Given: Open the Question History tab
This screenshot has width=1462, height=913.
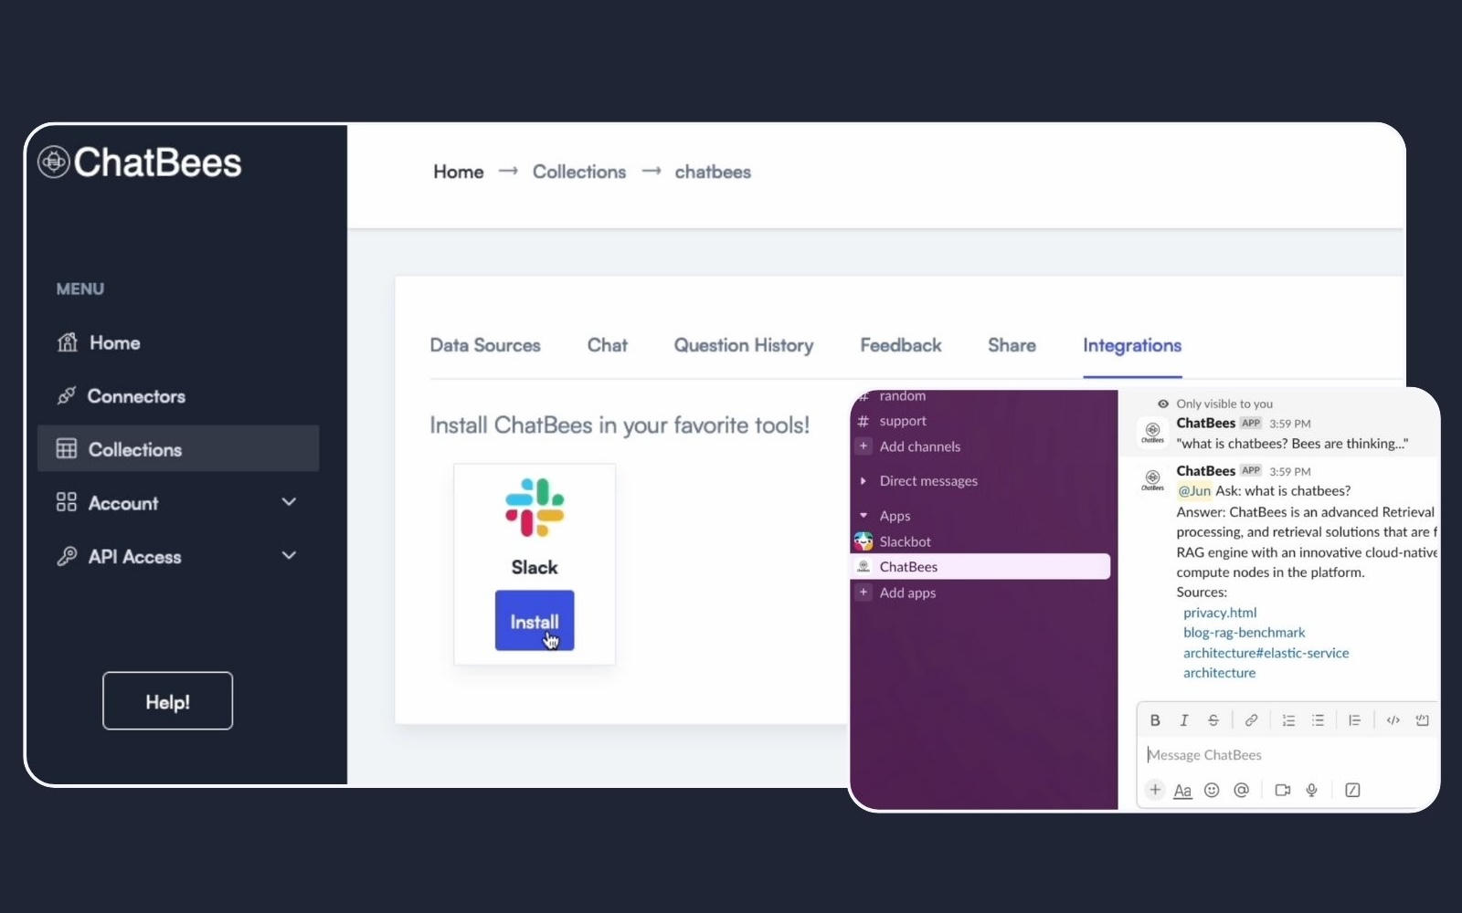Looking at the screenshot, I should (x=744, y=345).
